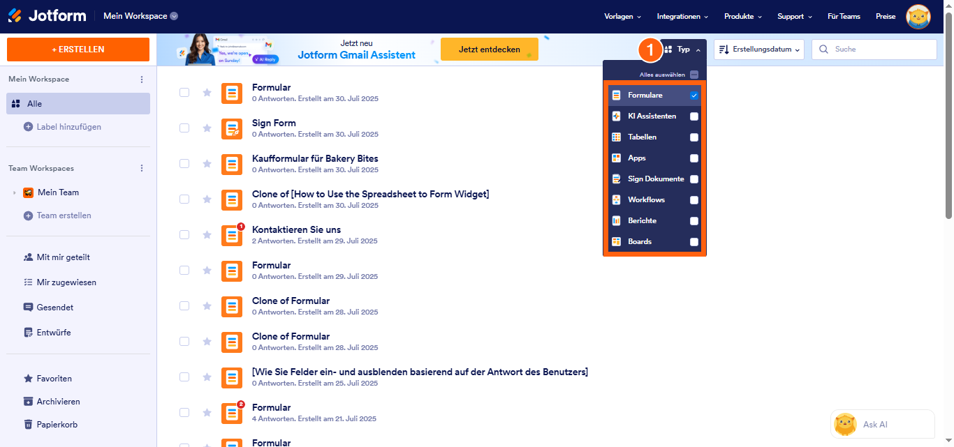Click the Boards type icon
954x447 pixels.
point(616,241)
